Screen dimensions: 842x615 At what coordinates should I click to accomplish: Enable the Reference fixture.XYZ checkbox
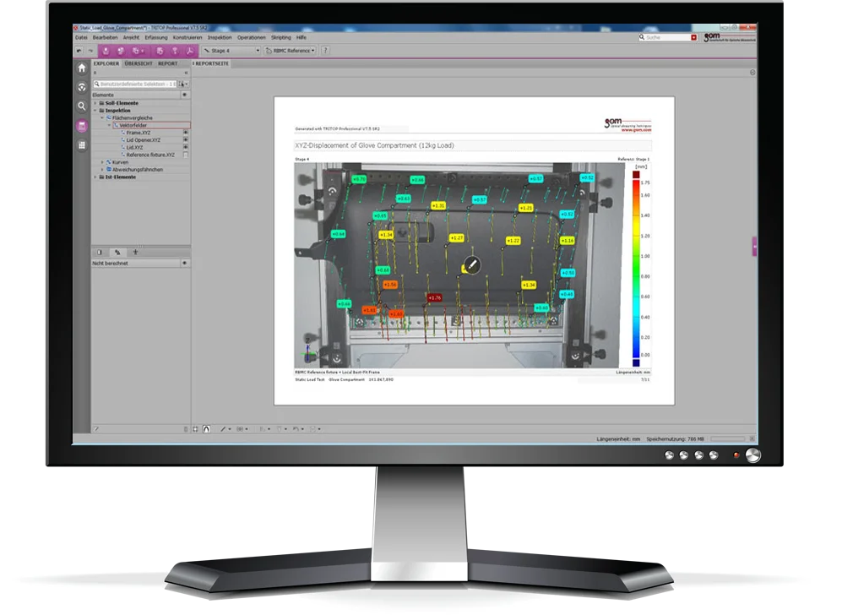click(x=185, y=155)
